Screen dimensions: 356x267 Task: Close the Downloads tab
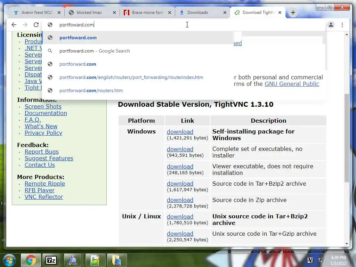click(225, 13)
